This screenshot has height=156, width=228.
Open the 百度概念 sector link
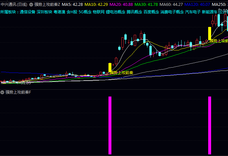[x=151, y=12]
